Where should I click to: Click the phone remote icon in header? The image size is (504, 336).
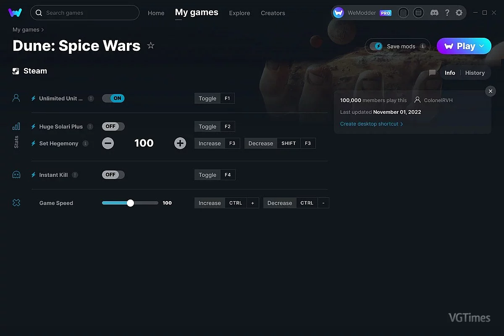(x=403, y=13)
